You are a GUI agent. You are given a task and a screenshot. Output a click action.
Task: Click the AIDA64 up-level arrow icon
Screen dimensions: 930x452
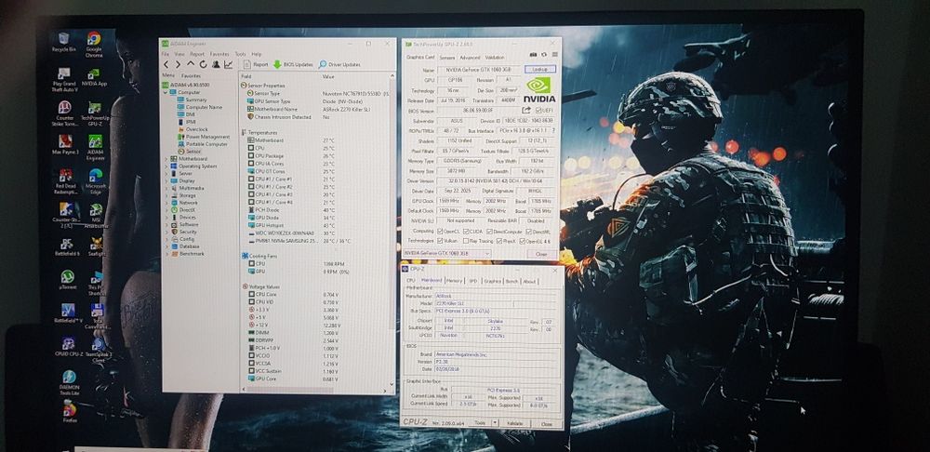(x=191, y=64)
